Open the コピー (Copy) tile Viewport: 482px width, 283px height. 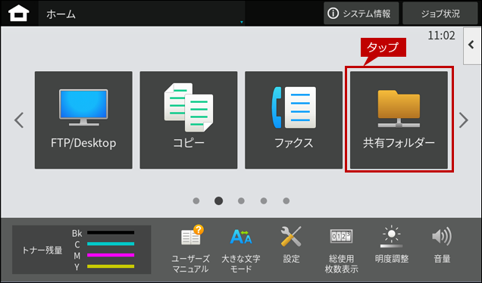click(x=189, y=120)
